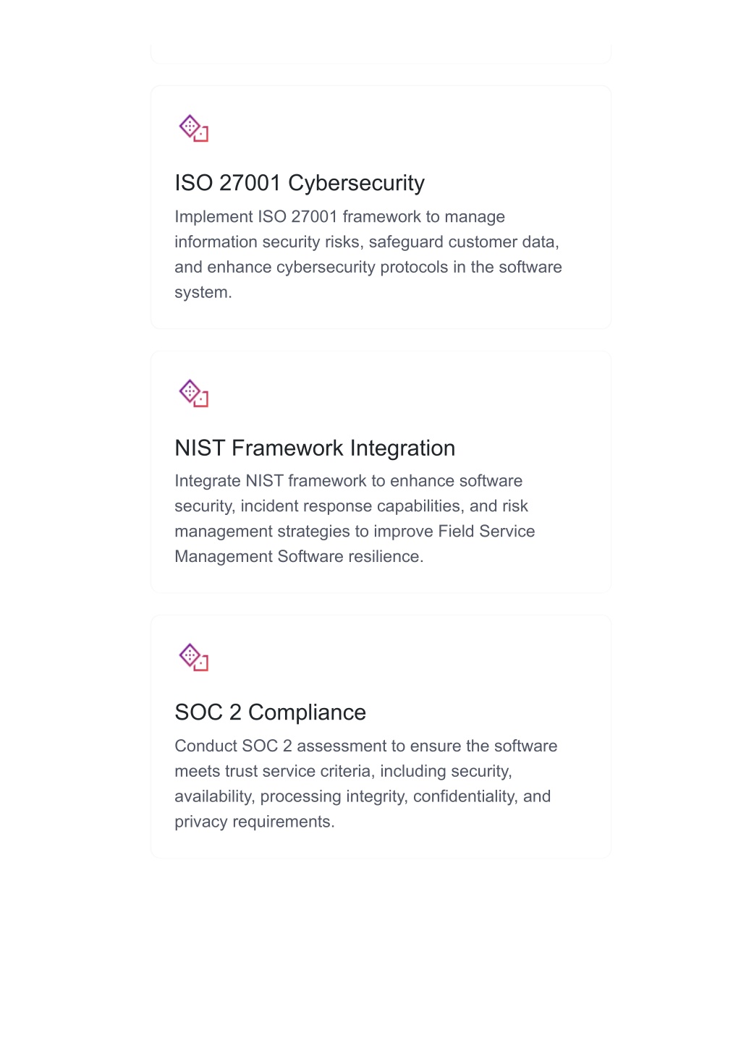
Task: Click the word 'system.' in ISO card
Action: 203,292
